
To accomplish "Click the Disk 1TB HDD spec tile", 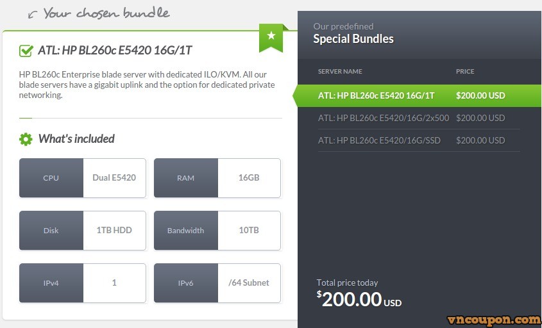I will (x=83, y=231).
